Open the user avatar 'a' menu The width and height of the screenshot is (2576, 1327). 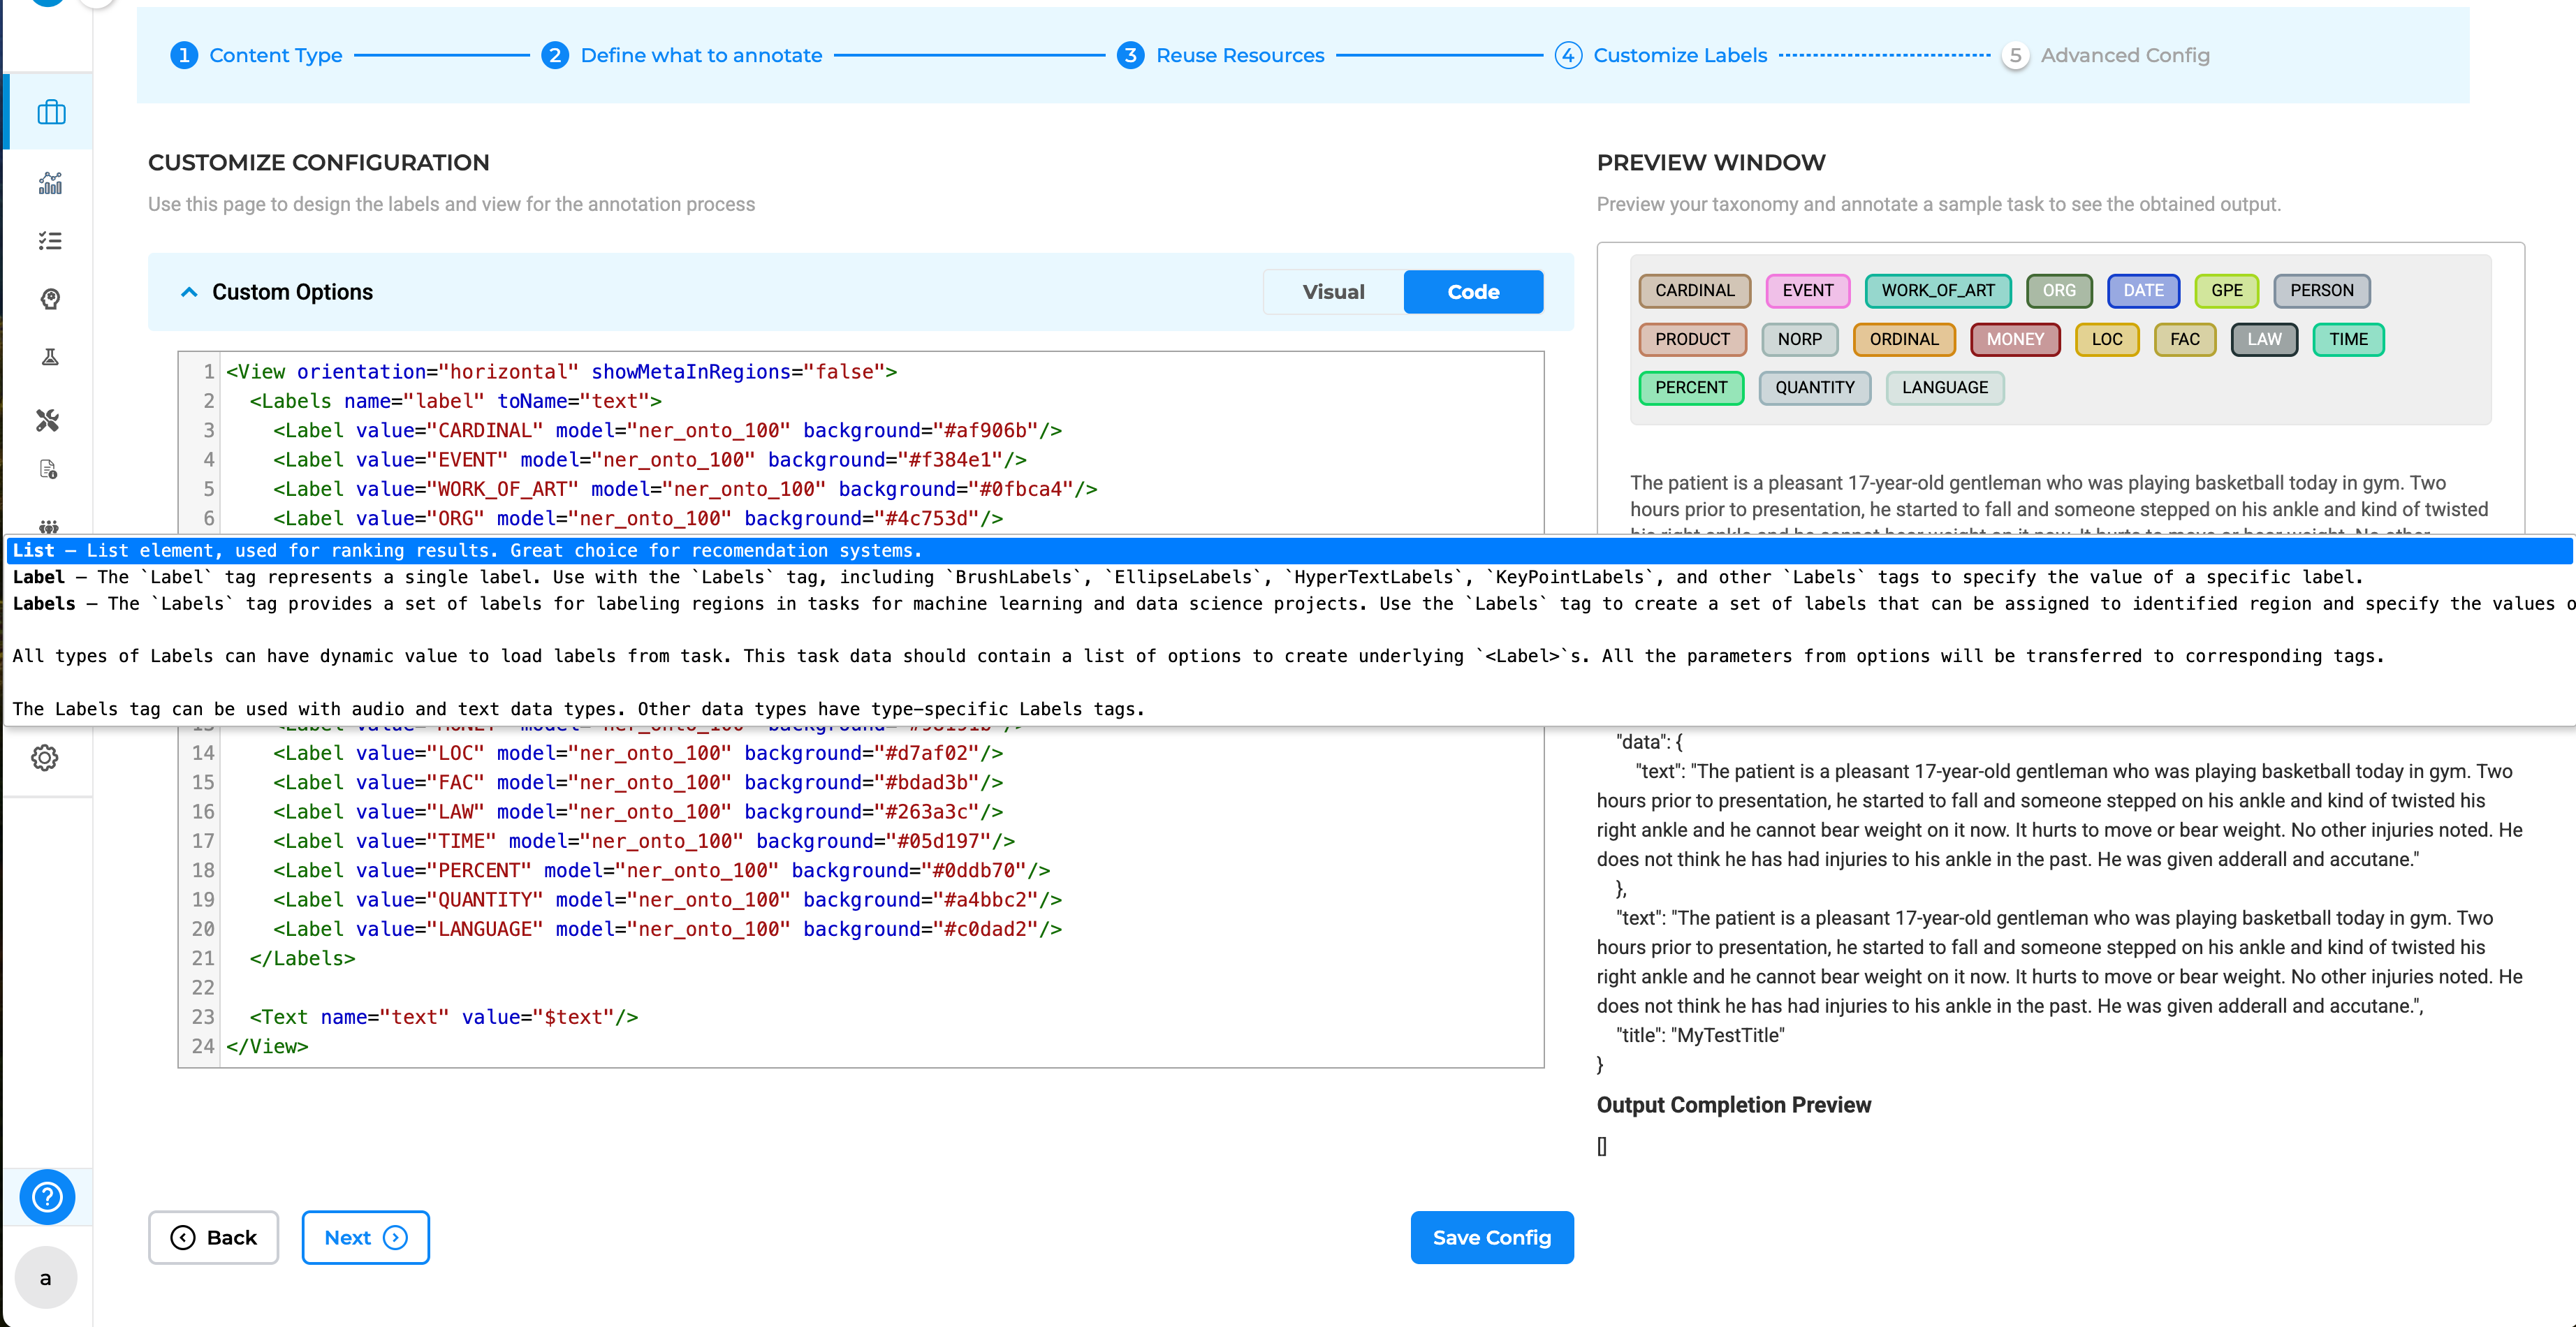45,1277
